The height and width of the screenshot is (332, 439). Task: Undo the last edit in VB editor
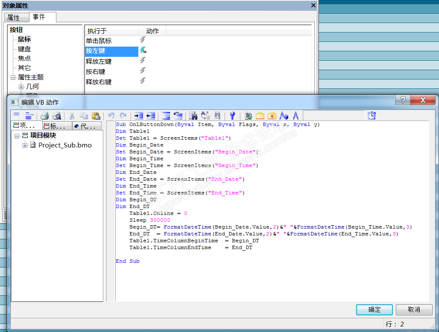(111, 115)
